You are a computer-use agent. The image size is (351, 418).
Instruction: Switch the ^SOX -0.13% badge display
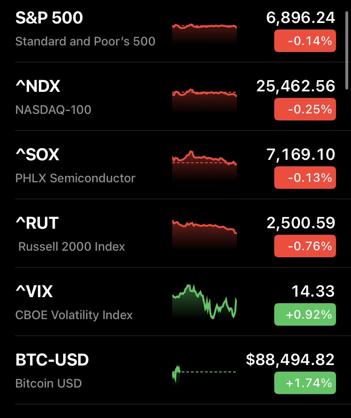click(x=305, y=178)
